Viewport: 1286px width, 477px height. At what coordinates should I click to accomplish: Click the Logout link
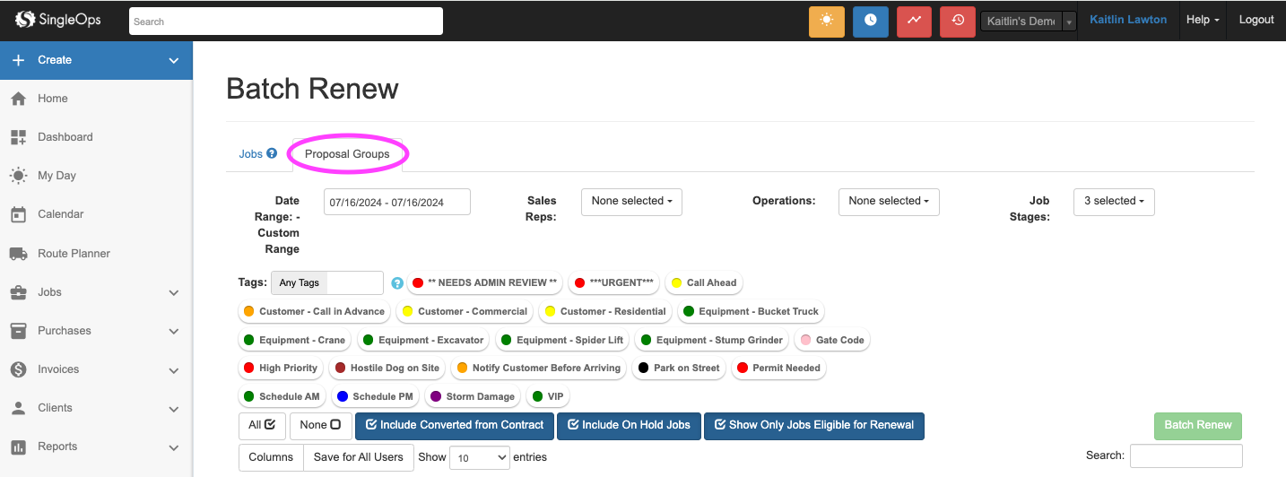1256,20
